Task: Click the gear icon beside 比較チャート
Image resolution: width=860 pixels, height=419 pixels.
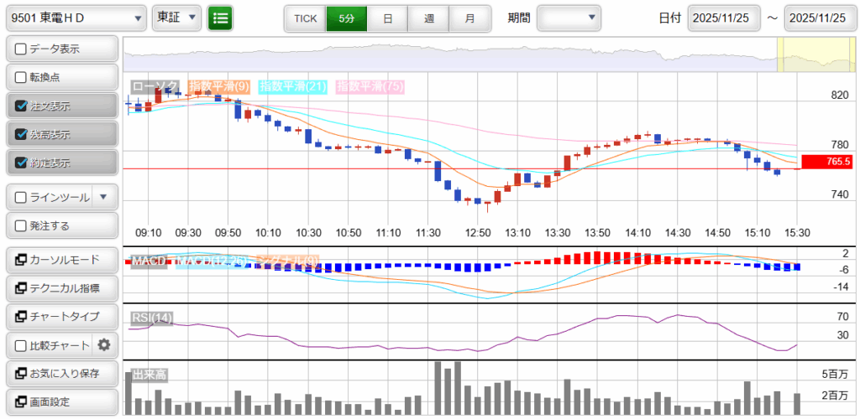Action: coord(104,344)
